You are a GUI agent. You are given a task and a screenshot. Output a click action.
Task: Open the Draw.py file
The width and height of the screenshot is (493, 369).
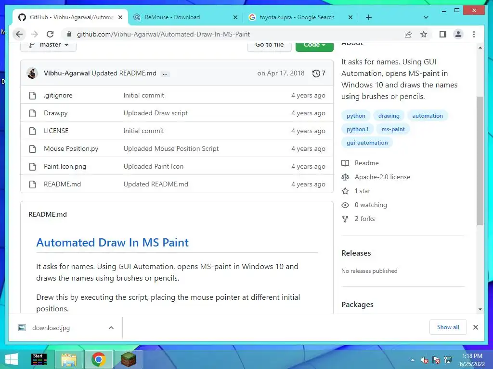tap(56, 113)
